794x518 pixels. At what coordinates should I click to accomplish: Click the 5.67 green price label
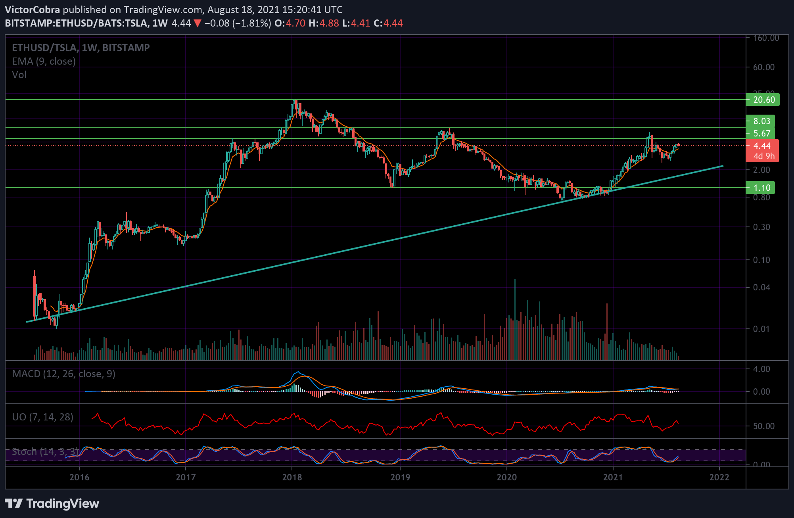click(x=760, y=133)
